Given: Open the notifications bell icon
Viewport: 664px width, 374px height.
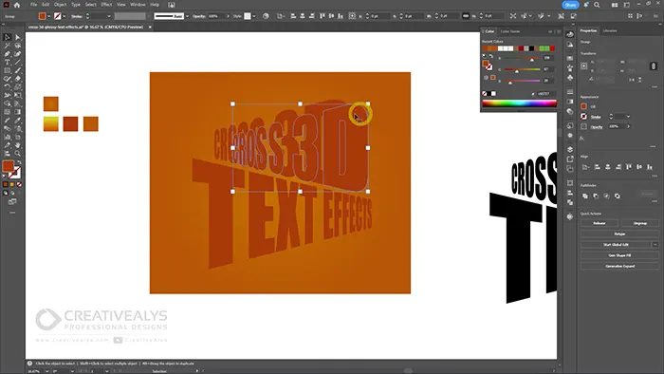Looking at the screenshot, I should click(x=586, y=5).
